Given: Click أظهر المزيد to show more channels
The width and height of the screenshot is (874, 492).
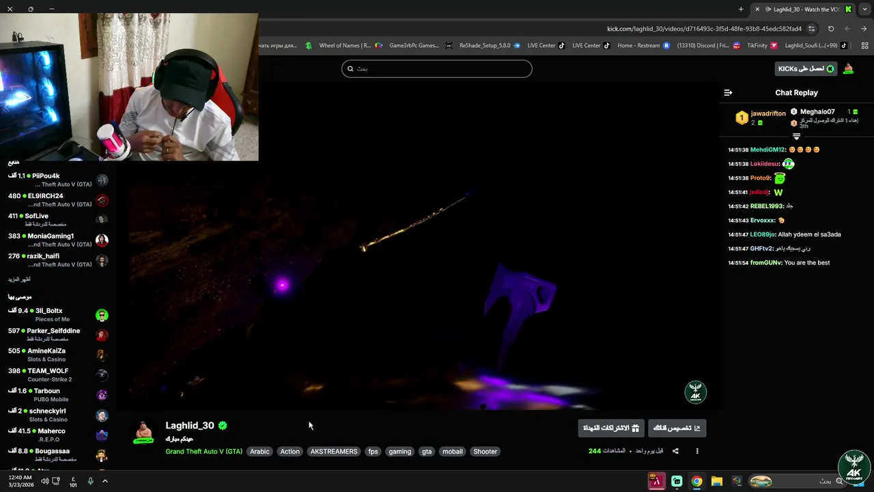Looking at the screenshot, I should [19, 279].
